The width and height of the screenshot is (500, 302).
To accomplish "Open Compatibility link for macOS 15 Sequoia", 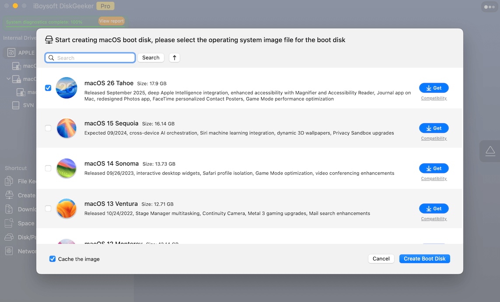I will pyautogui.click(x=434, y=138).
